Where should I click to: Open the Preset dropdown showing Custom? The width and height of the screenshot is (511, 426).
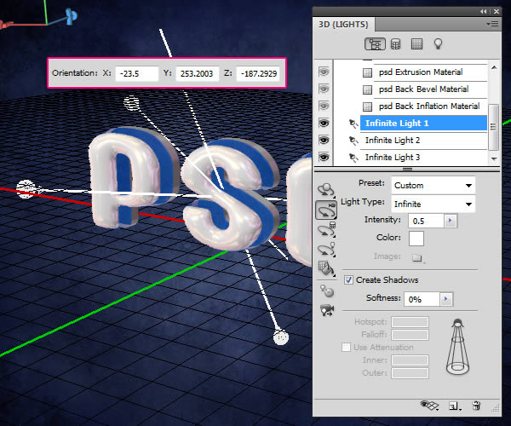tap(432, 185)
